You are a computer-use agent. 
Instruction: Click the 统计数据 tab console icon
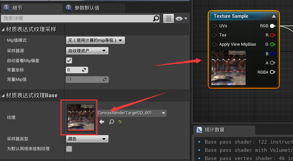[x=199, y=130]
